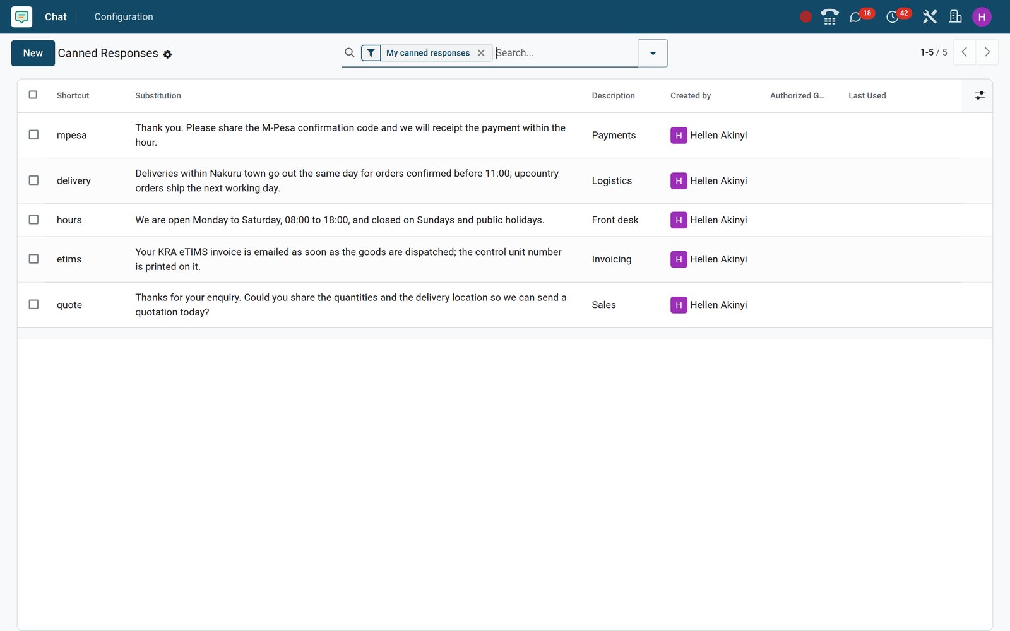The height and width of the screenshot is (631, 1010).
Task: Open activities clock icon with 42 badge
Action: 892,17
